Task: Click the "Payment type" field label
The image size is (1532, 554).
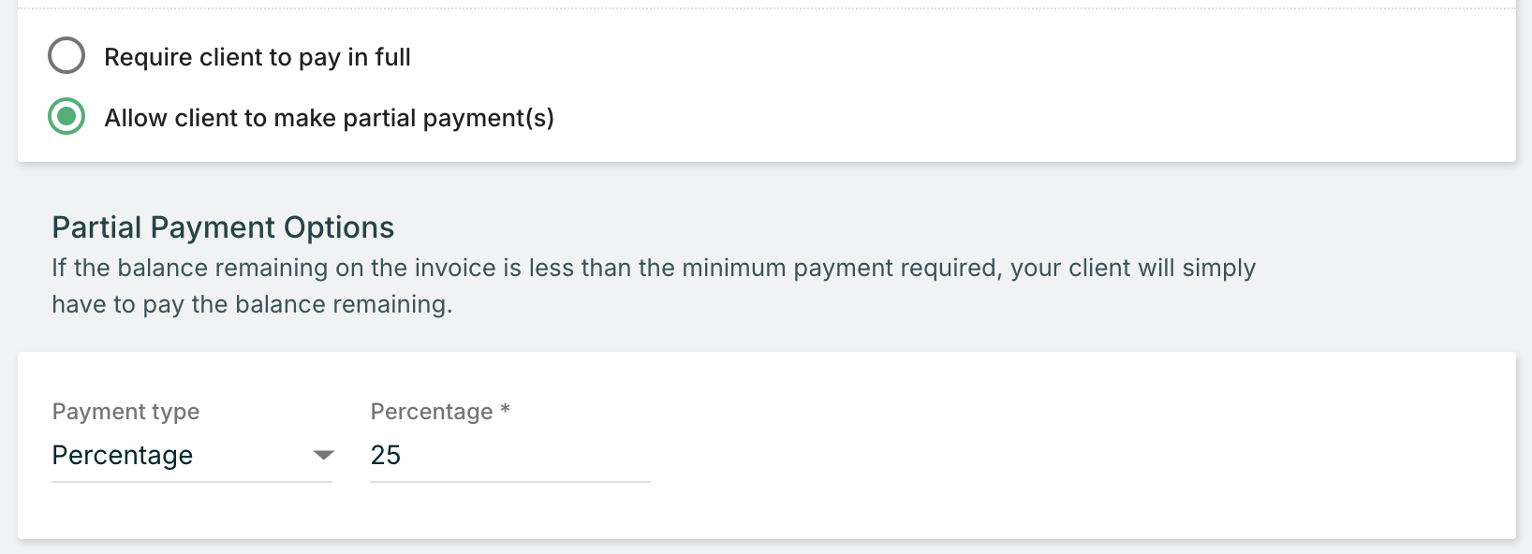Action: 125,412
